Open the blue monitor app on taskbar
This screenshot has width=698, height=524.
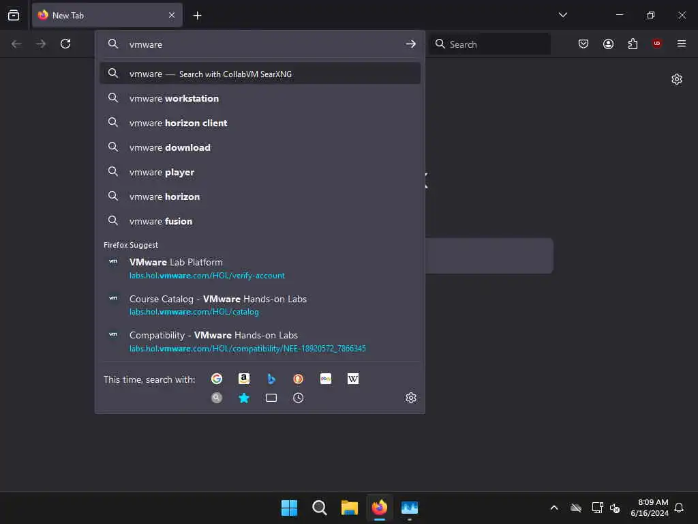point(410,508)
